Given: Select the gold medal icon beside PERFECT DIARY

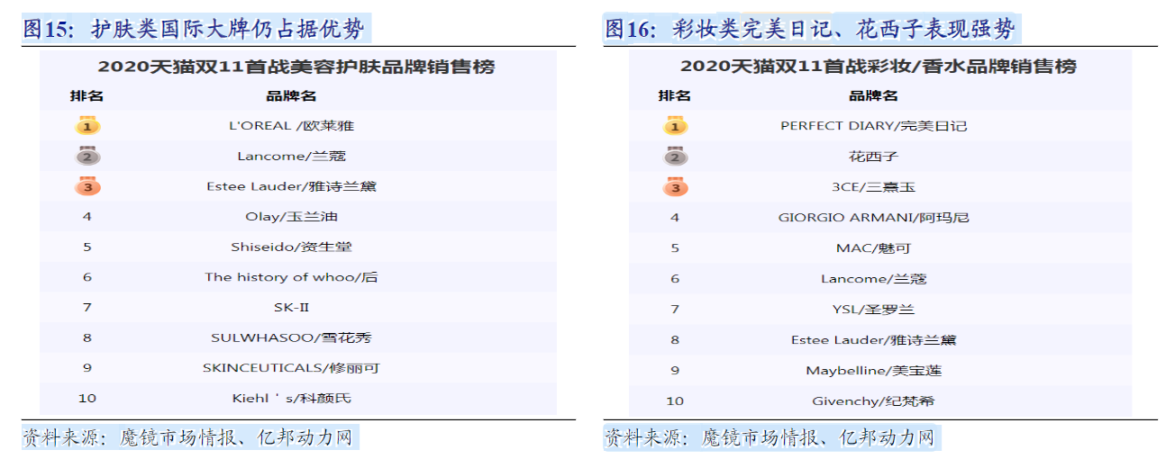Looking at the screenshot, I should point(675,126).
